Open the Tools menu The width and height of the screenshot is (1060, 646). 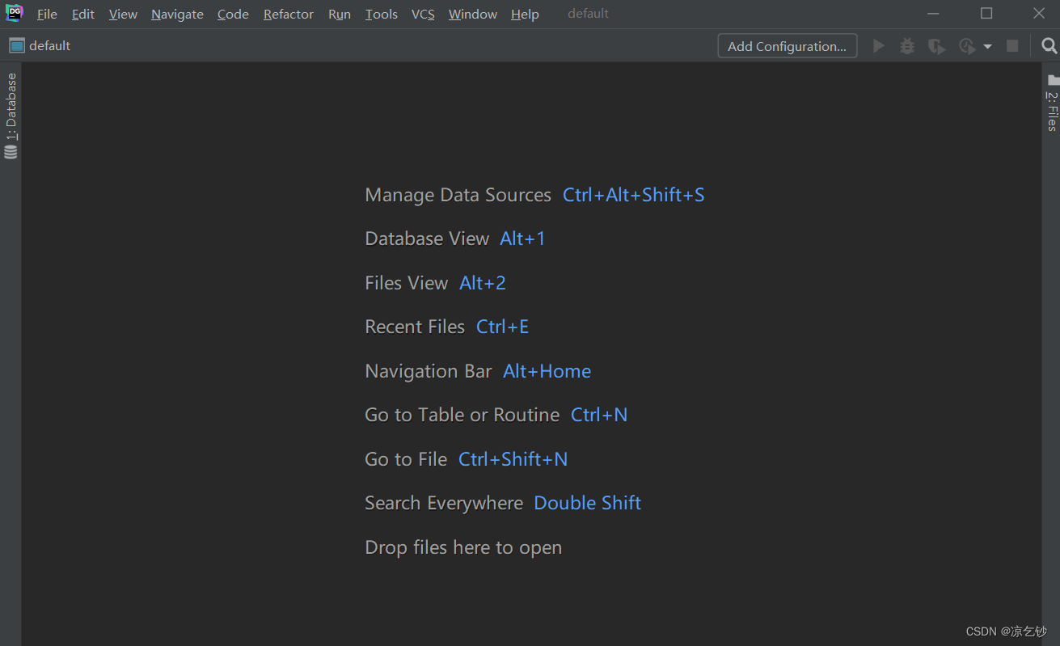381,14
